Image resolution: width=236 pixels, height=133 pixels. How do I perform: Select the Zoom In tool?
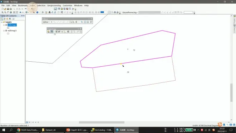pyautogui.click(x=3, y=13)
